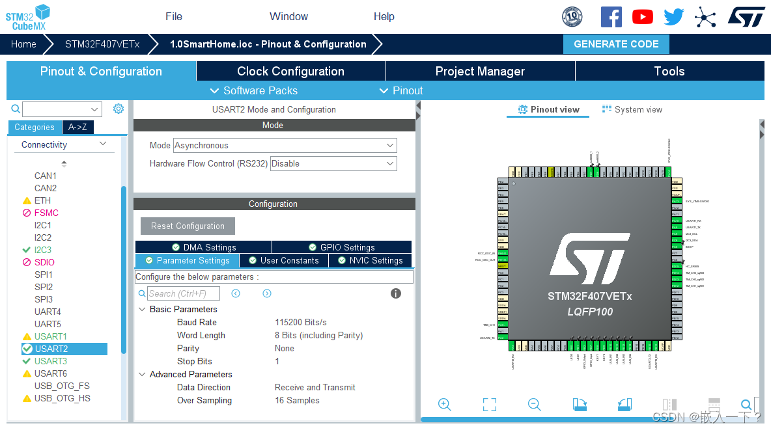Go to Home breadcrumb
This screenshot has width=771, height=430.
click(23, 44)
